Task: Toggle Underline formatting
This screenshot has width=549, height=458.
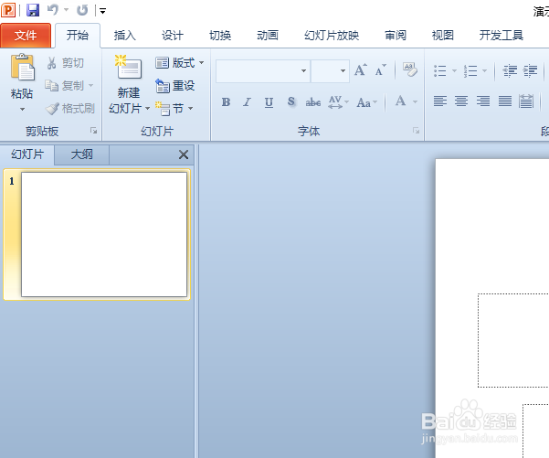Action: pos(269,102)
